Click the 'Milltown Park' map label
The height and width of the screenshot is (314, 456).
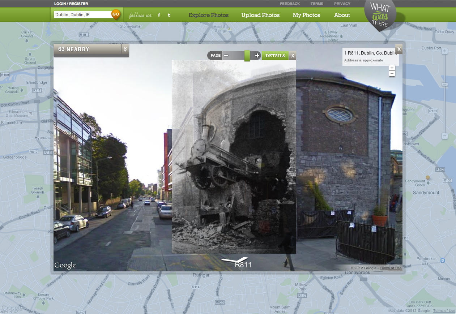pyautogui.click(x=302, y=287)
